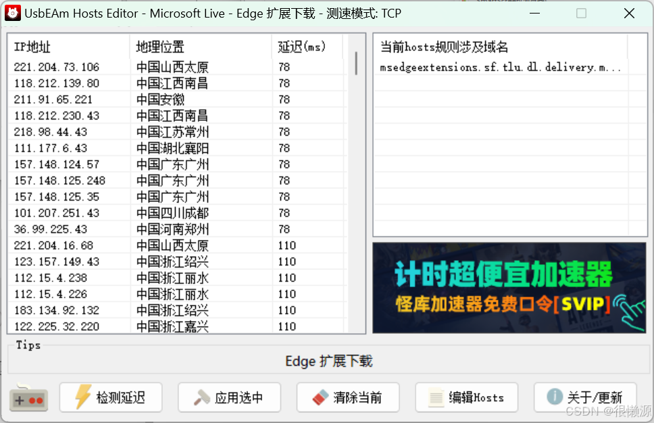Select IP row 122.225.32.220

tap(177, 326)
